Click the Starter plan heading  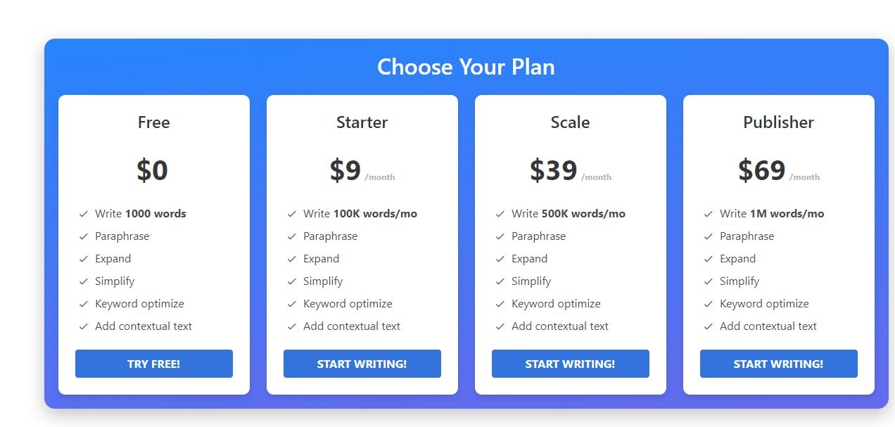pyautogui.click(x=362, y=122)
